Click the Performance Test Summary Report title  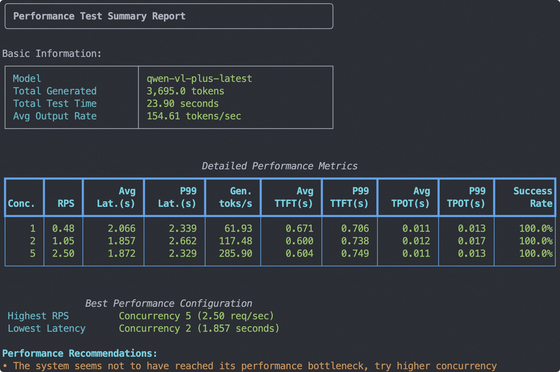coord(99,16)
